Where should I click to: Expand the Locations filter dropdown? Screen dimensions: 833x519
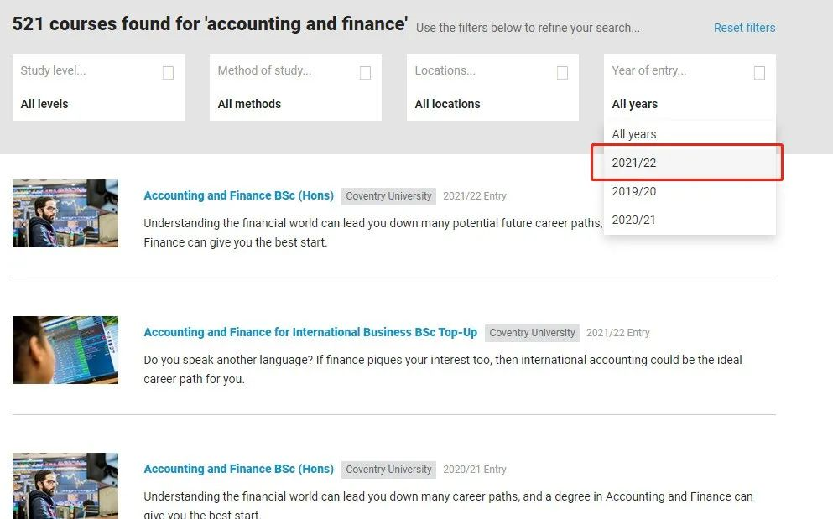(x=492, y=87)
